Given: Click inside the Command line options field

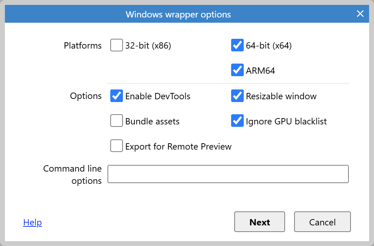Looking at the screenshot, I should tap(228, 174).
